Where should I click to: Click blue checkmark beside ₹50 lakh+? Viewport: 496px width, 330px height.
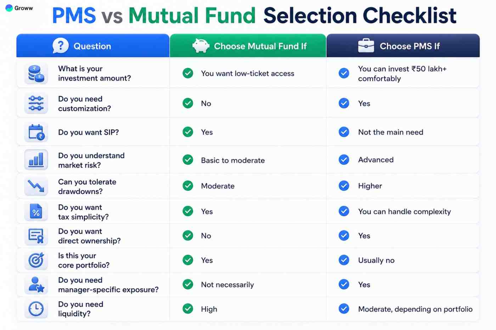tap(344, 73)
